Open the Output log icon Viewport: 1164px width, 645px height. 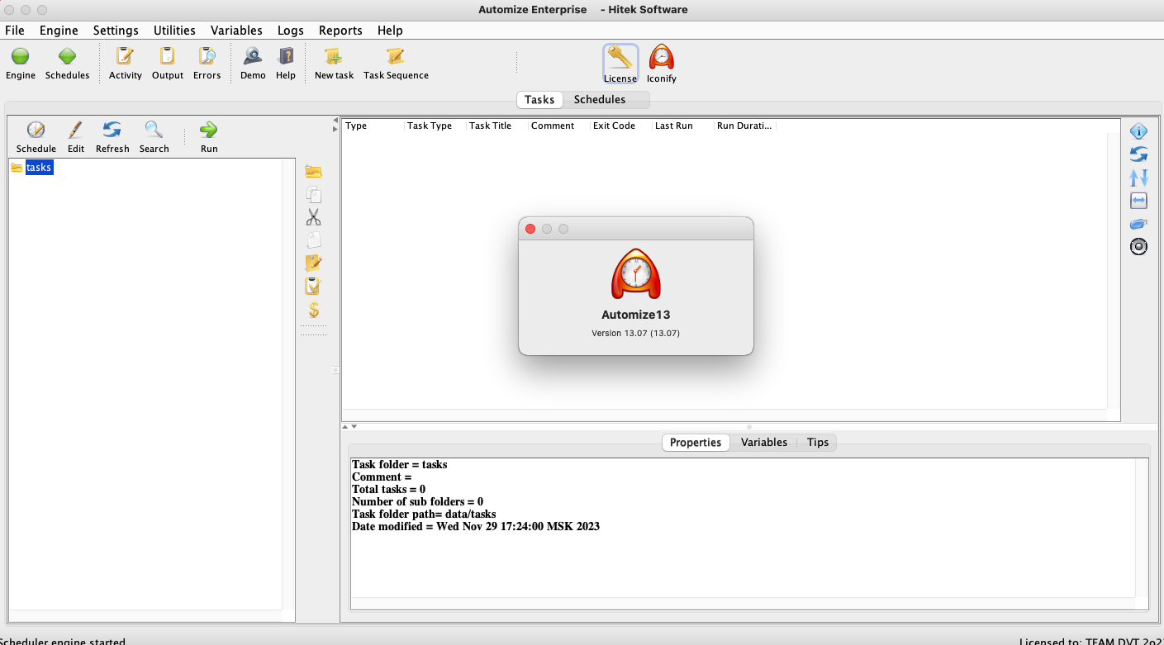[167, 57]
